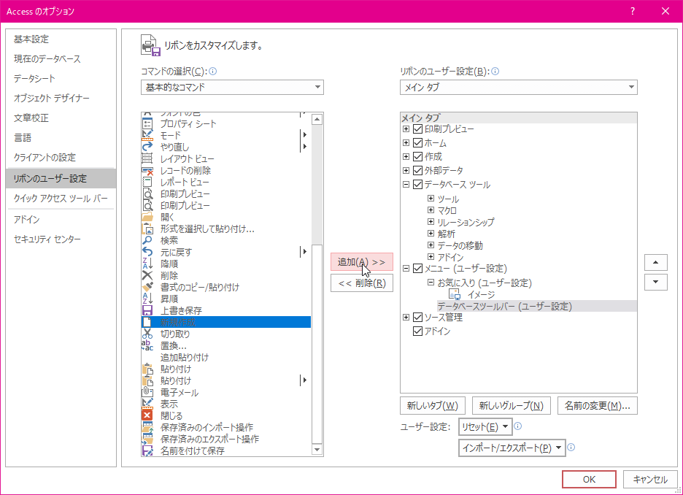Image resolution: width=683 pixels, height=495 pixels.
Task: Click the 書式のコピー/貼り付け brush icon
Action: pos(147,287)
